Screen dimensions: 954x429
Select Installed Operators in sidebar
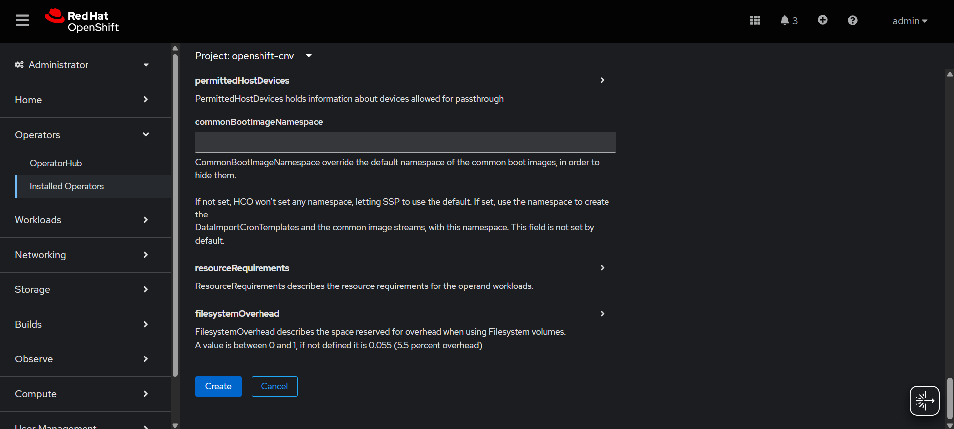[x=67, y=186]
